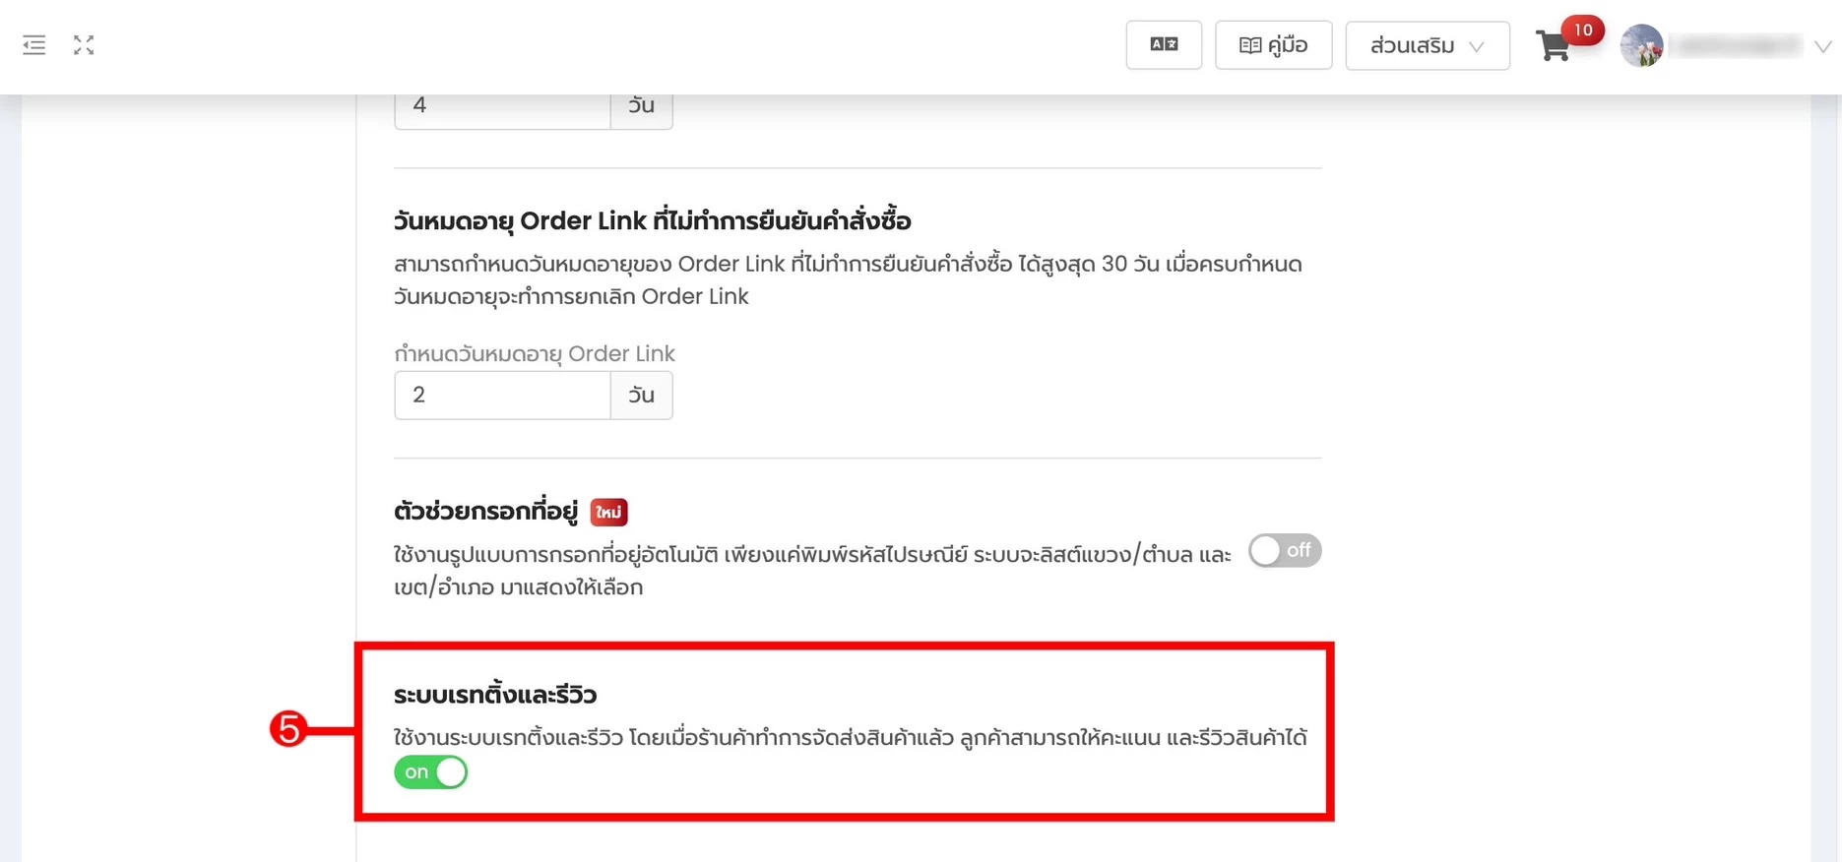Click heading วันหมดอายุ Order Link ที่ไม่ทำการยืนยันคำสั่งซื้อ

click(652, 220)
